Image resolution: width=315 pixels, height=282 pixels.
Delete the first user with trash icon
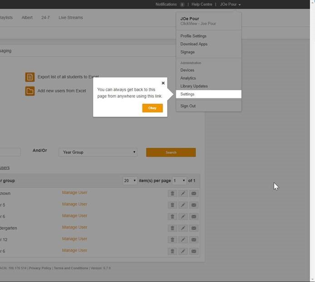172,193
